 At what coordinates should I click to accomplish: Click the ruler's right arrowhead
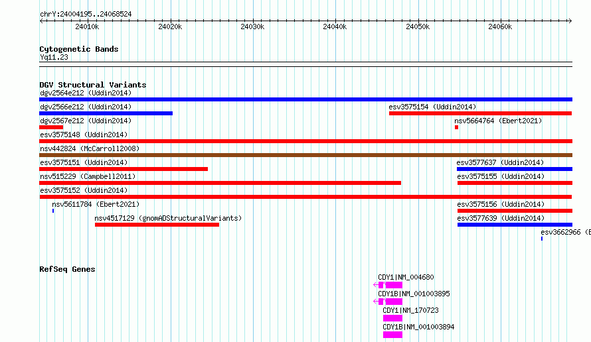coord(570,21)
